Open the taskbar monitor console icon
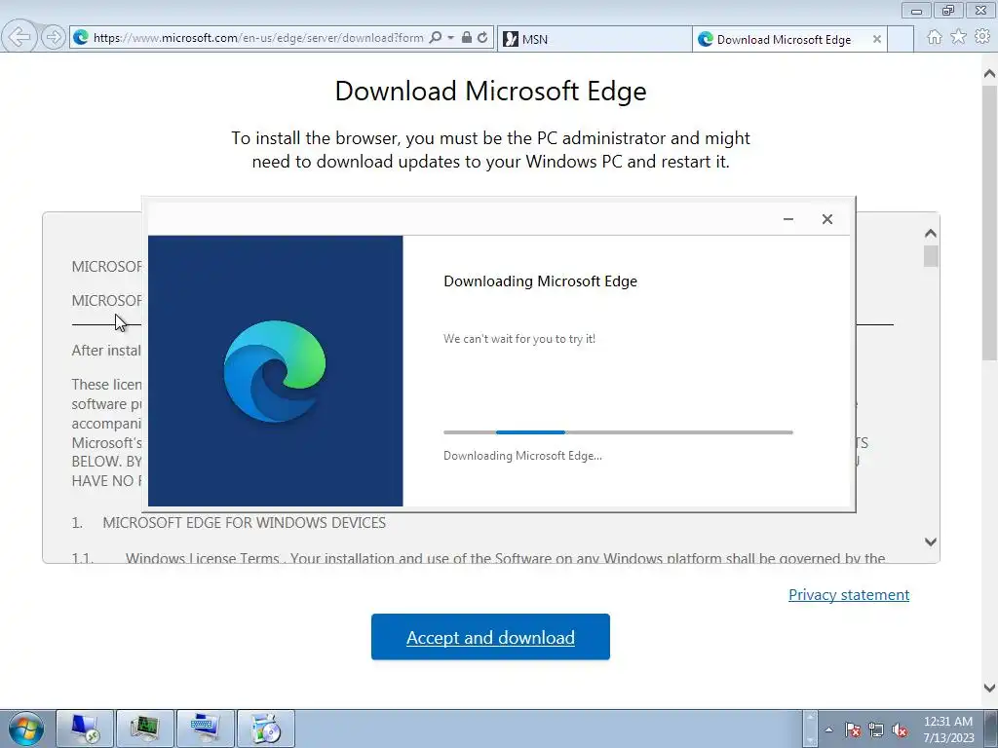The width and height of the screenshot is (998, 748). (x=144, y=729)
